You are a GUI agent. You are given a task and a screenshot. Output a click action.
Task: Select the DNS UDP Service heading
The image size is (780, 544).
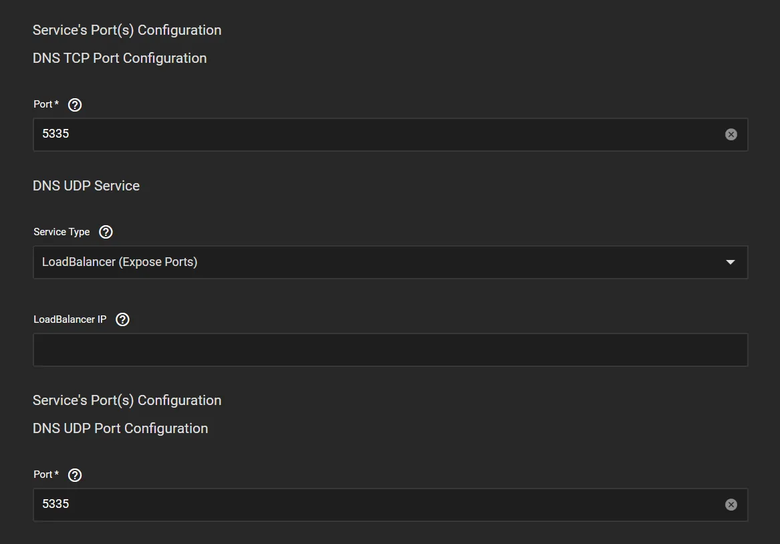tap(86, 186)
